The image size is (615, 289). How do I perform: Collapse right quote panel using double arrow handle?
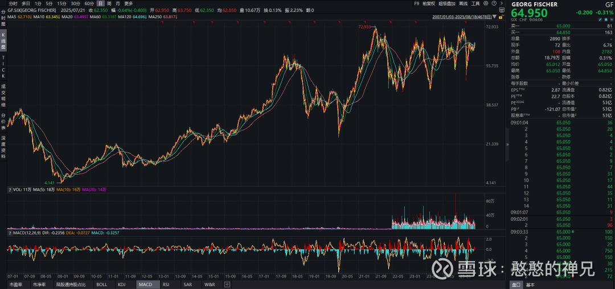(x=507, y=144)
